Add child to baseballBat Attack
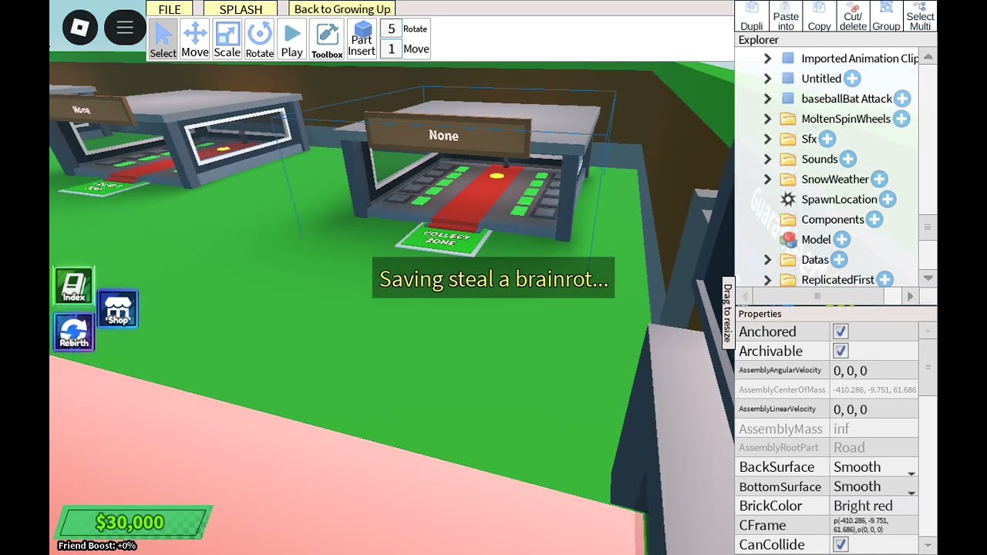The width and height of the screenshot is (987, 555). [x=902, y=99]
